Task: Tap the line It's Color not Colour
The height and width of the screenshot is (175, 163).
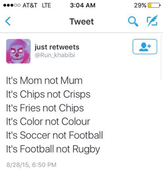Action: tap(48, 121)
